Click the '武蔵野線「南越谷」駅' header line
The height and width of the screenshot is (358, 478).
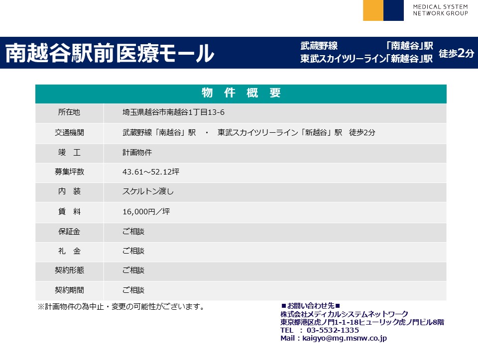click(x=366, y=46)
